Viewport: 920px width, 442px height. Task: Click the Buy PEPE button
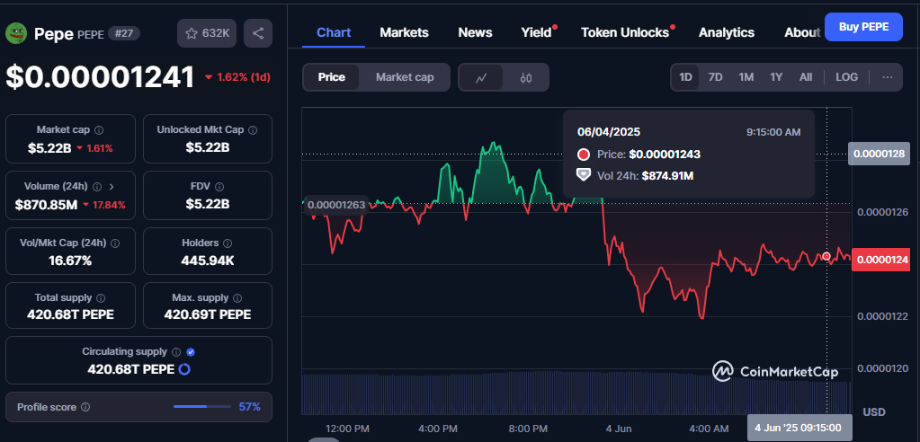pos(863,26)
